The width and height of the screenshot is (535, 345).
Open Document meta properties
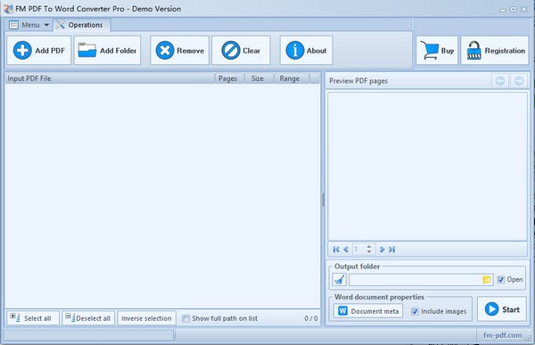point(368,311)
